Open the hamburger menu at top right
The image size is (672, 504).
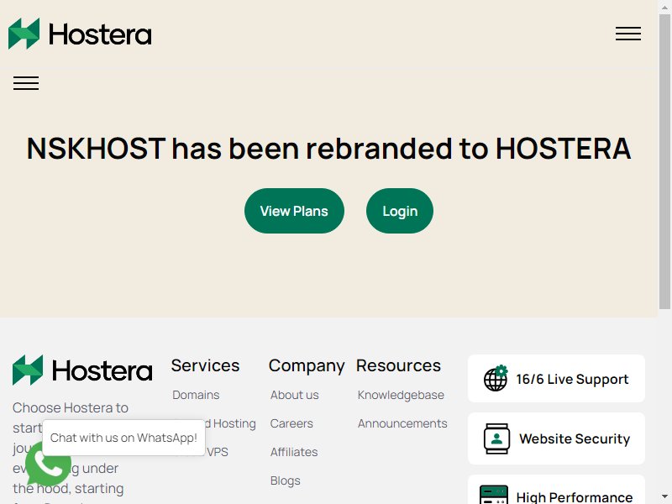628,34
